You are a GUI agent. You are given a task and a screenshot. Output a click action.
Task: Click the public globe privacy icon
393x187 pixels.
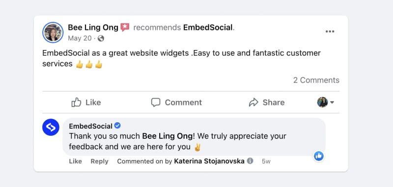pyautogui.click(x=101, y=38)
